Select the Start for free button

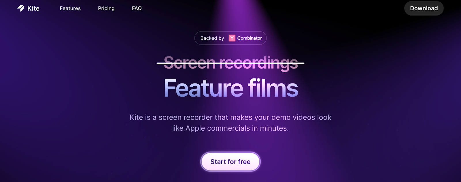[x=231, y=162]
